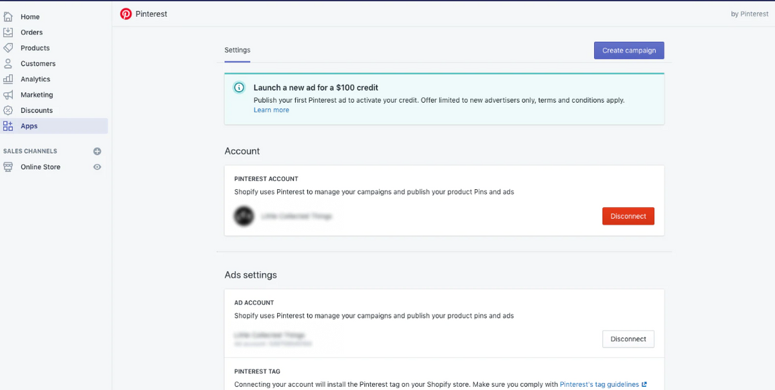Click the Pinterest app title text

point(151,14)
